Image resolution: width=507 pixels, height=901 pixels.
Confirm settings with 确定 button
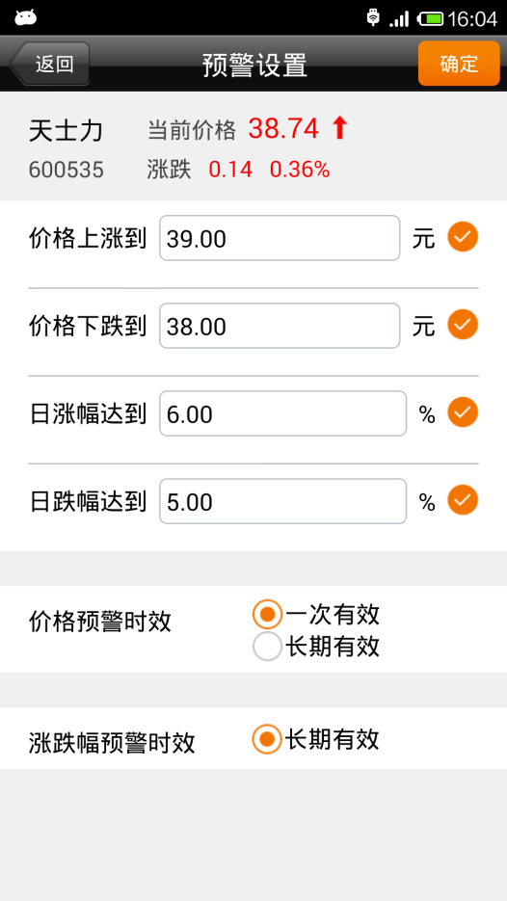(x=459, y=64)
